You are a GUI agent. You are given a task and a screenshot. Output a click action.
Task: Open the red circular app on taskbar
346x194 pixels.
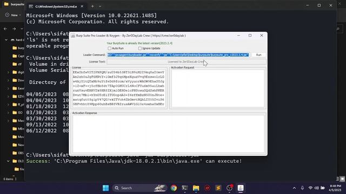pos(207,188)
